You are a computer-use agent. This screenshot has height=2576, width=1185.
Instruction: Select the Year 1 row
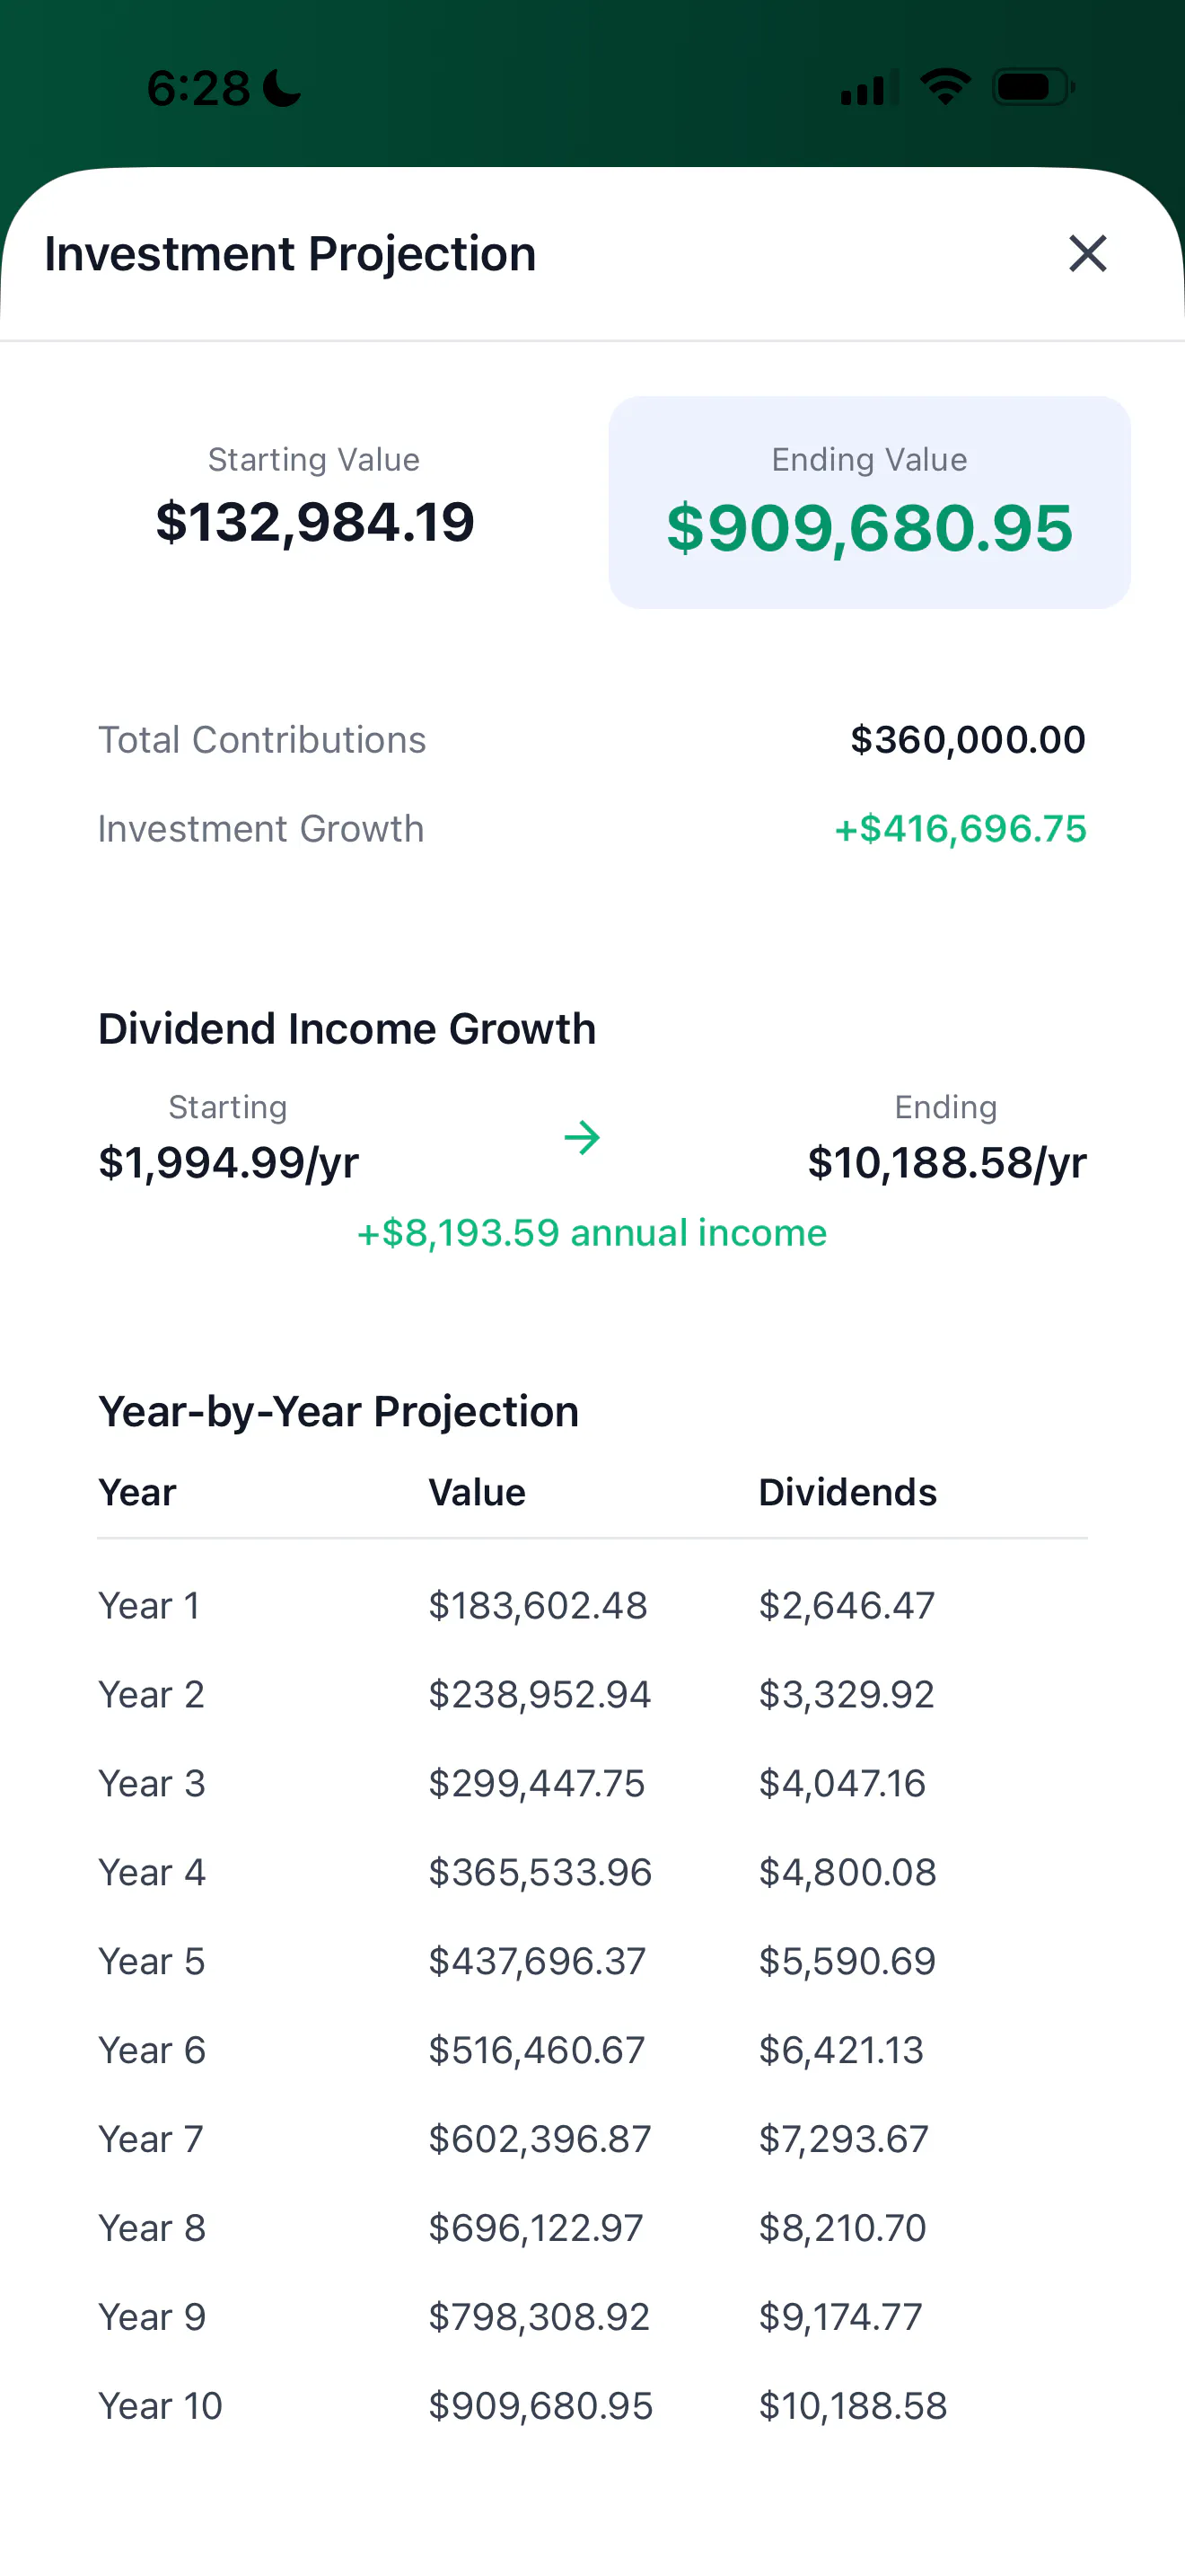click(x=592, y=1606)
